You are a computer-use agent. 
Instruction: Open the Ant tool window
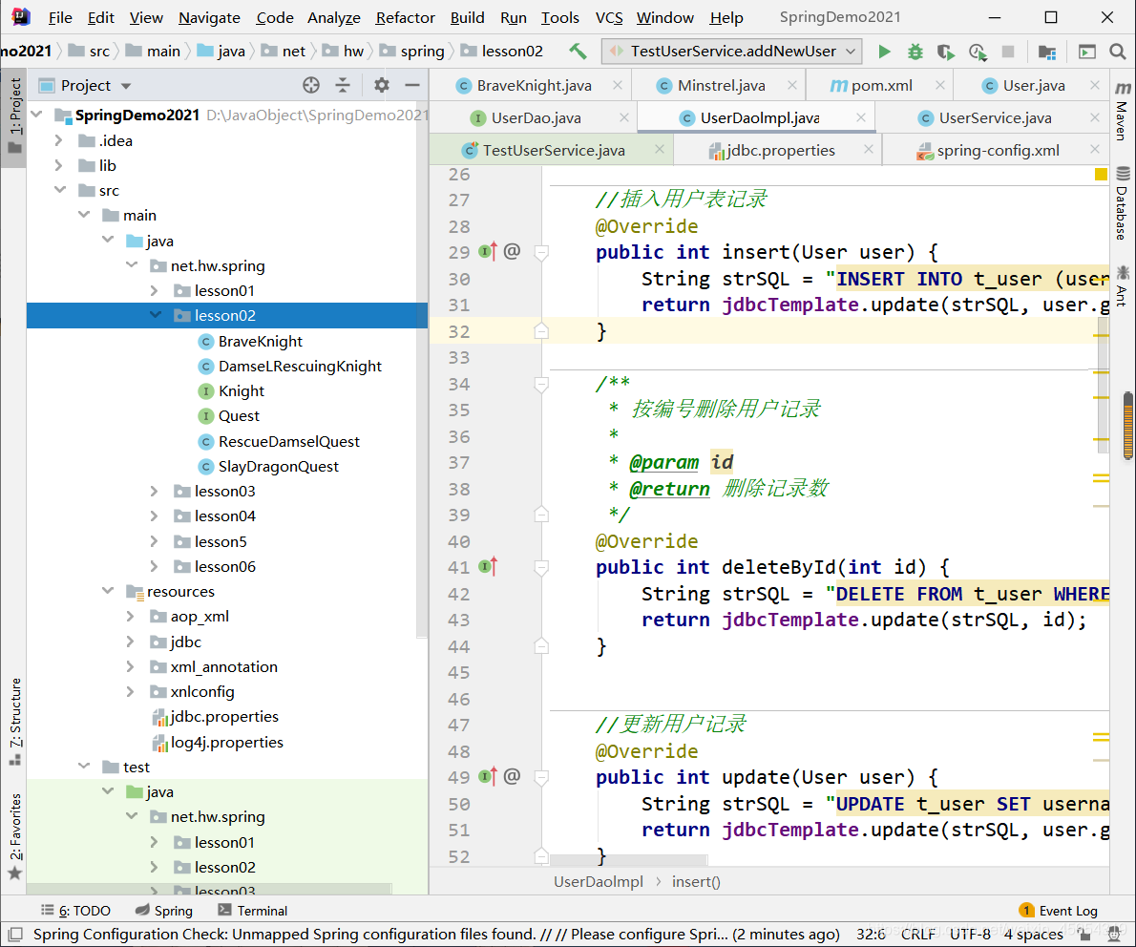(1123, 285)
